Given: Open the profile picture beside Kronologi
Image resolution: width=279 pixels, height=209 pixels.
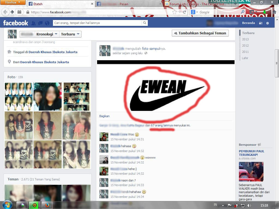Looking at the screenshot, I should tap(12, 34).
